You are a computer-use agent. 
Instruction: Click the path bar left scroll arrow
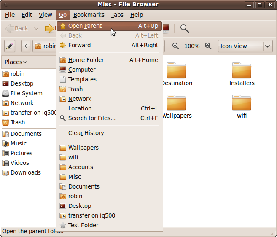(26, 46)
